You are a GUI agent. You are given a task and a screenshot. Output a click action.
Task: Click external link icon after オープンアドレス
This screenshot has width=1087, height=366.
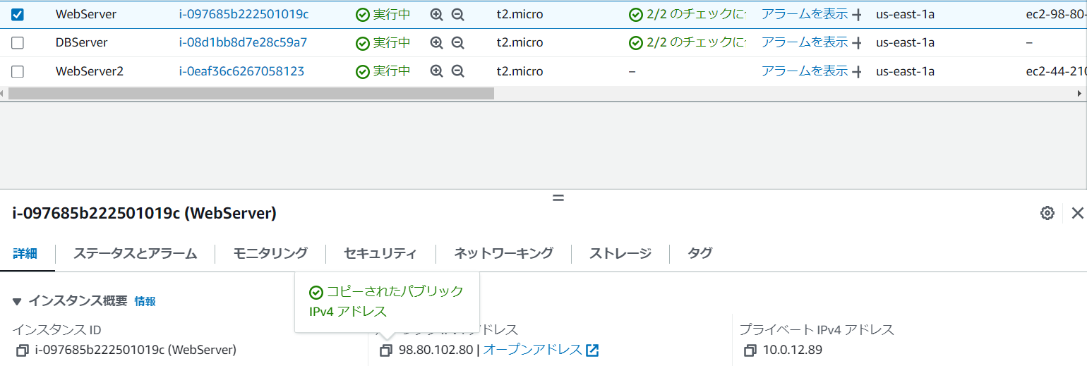pos(592,350)
